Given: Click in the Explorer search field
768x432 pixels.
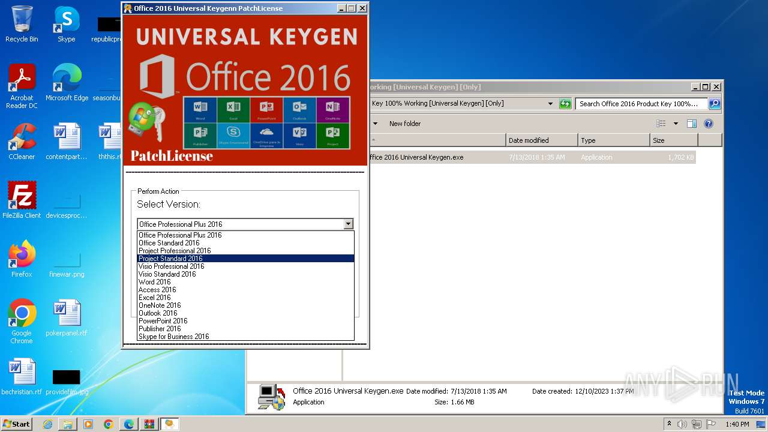Looking at the screenshot, I should [x=641, y=104].
